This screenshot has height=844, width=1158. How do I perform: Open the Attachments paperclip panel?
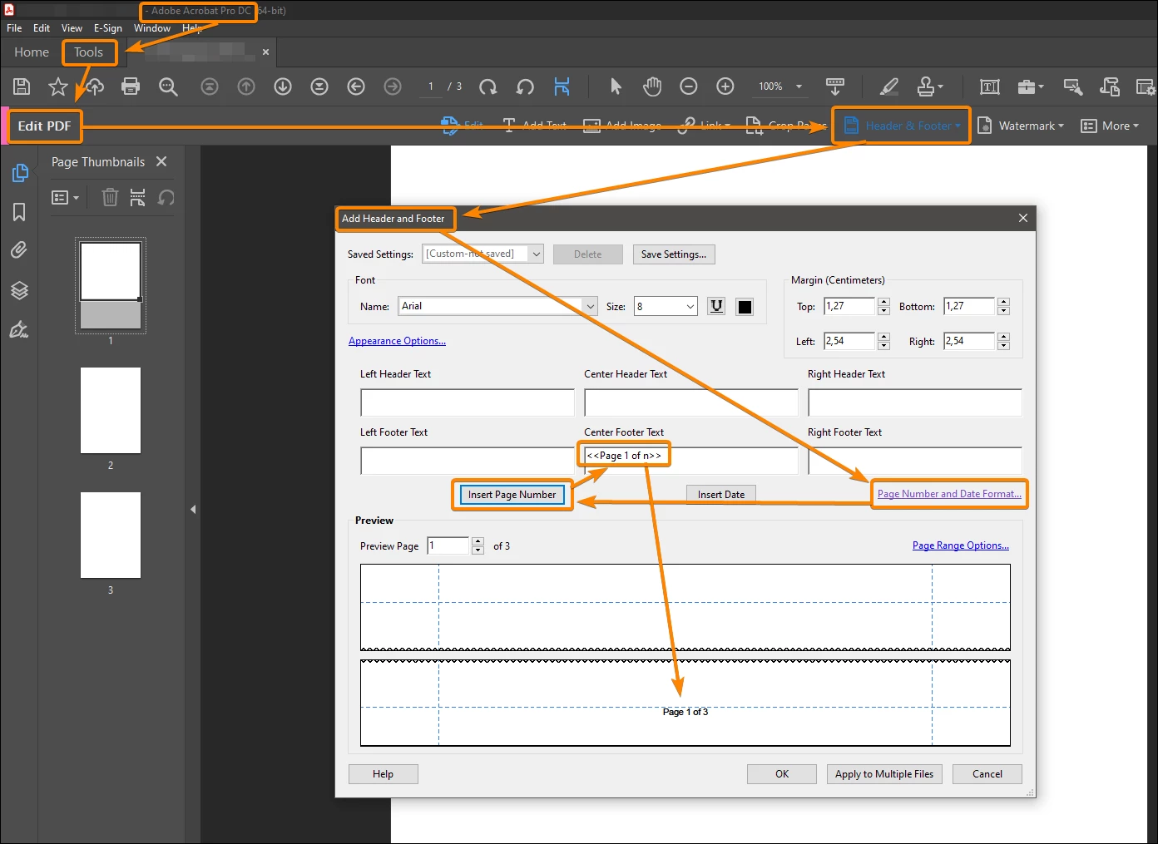[x=19, y=250]
